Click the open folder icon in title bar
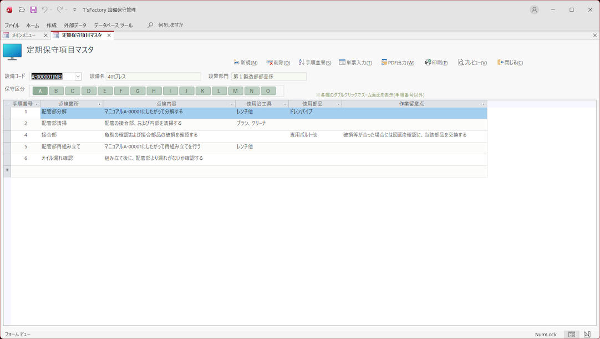The width and height of the screenshot is (600, 339). coord(22,10)
